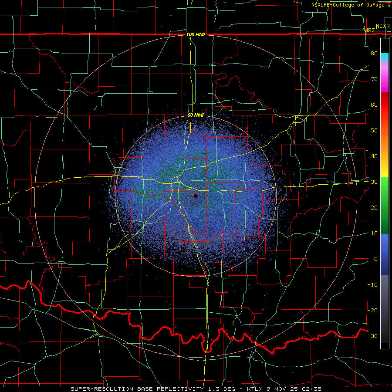The image size is (392, 392).
Task: Click the NEXR label at top right
Action: (x=383, y=26)
